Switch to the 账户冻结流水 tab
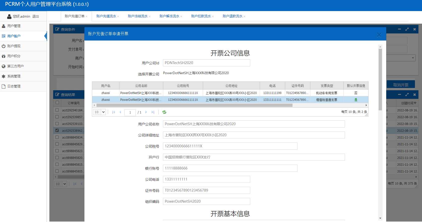The image size is (422, 222). (x=138, y=16)
